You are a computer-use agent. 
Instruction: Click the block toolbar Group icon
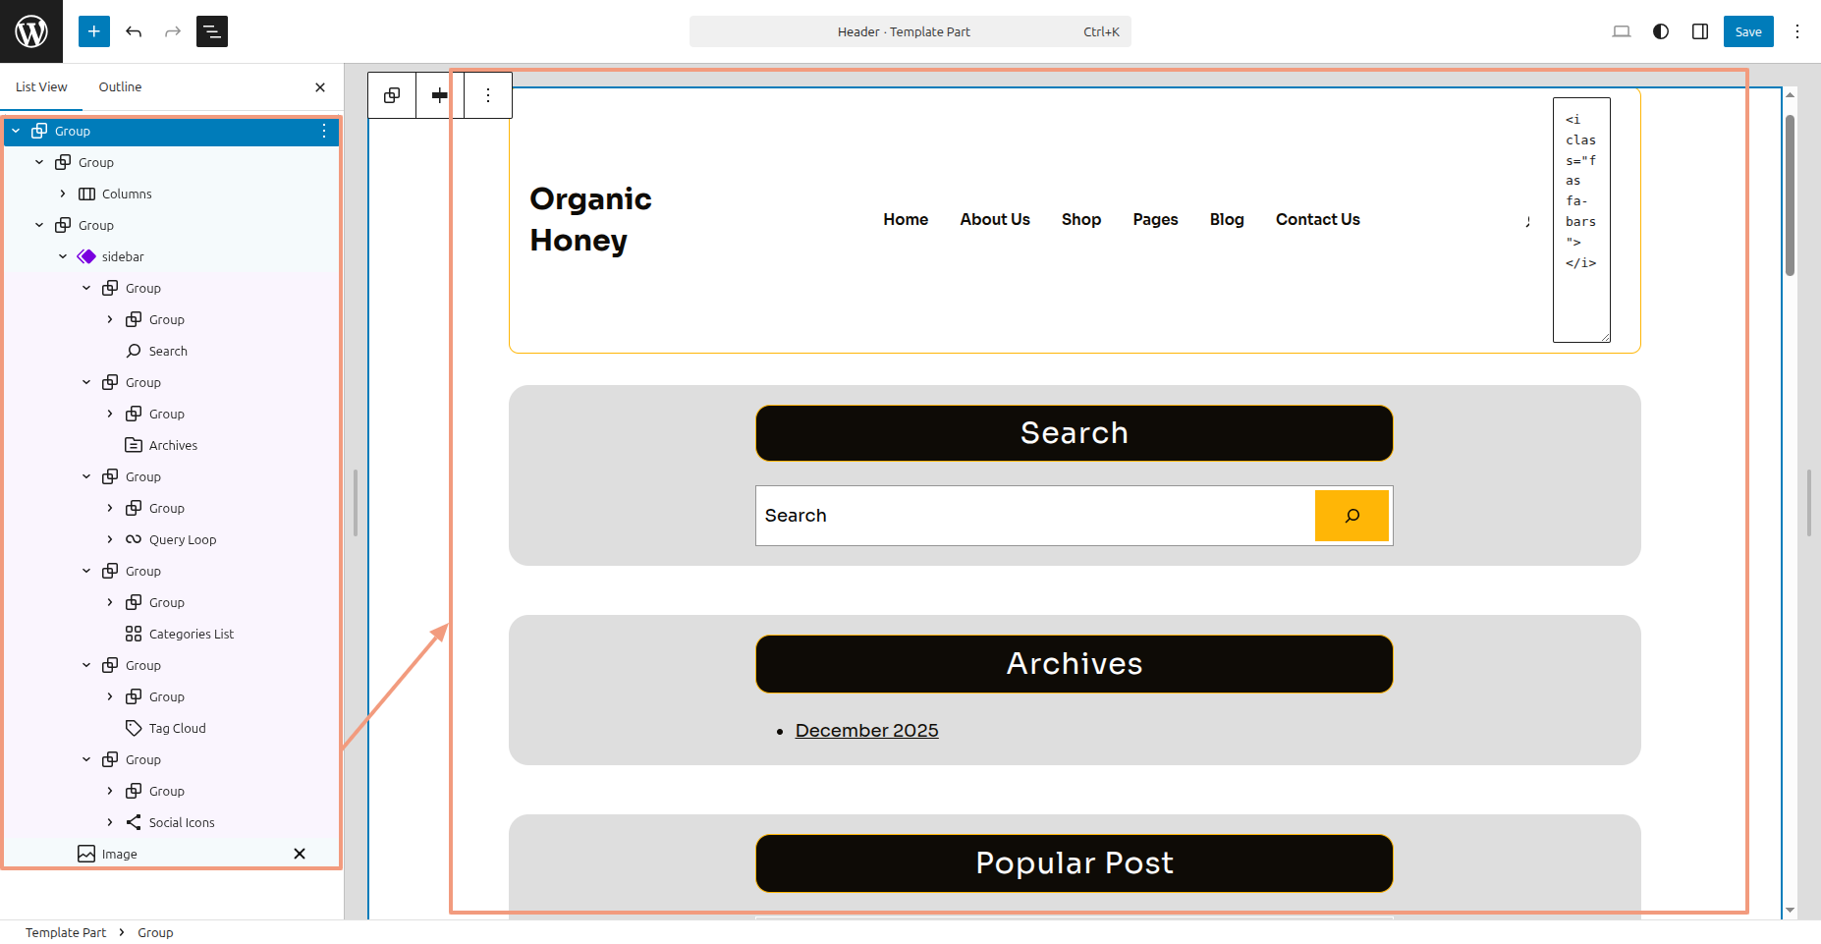tap(392, 95)
